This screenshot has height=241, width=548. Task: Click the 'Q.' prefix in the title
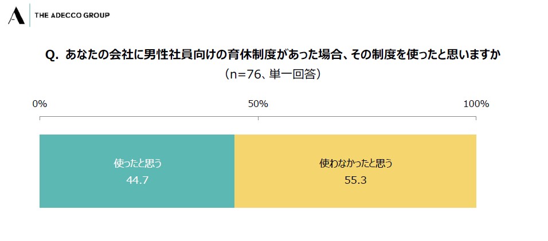click(x=53, y=56)
